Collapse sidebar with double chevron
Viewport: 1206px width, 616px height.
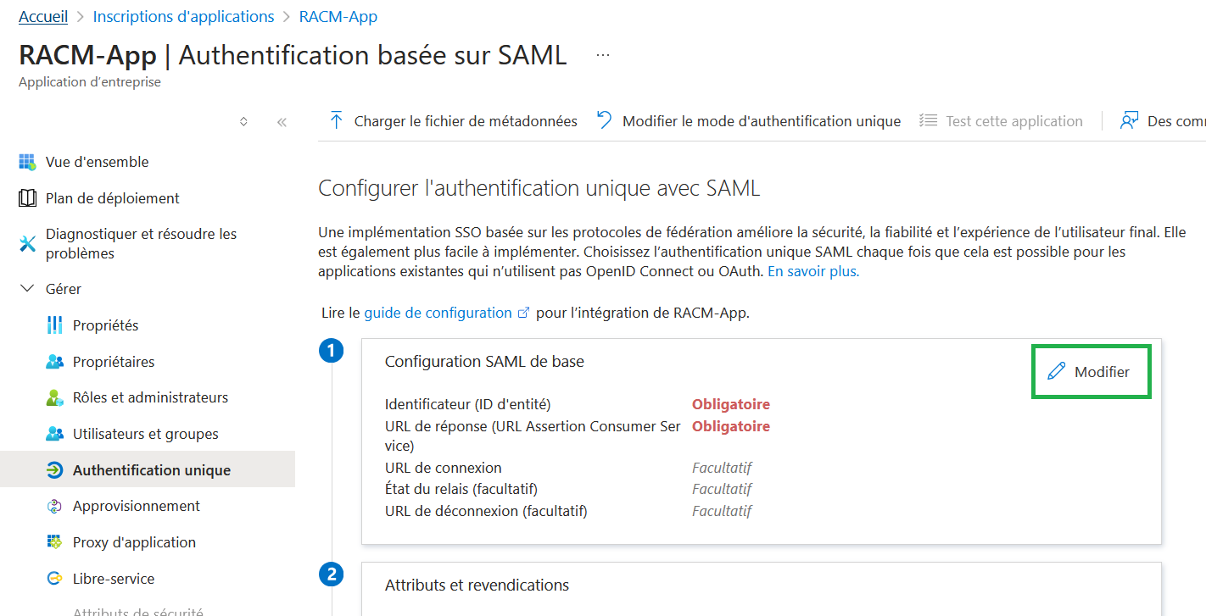(282, 122)
